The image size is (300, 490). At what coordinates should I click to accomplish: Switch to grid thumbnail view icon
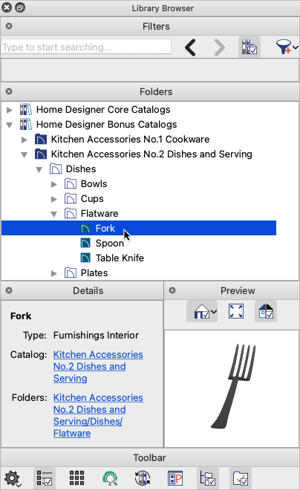pyautogui.click(x=77, y=478)
